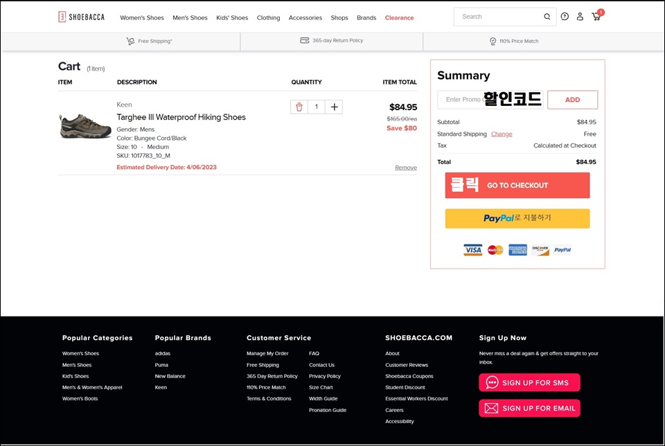The width and height of the screenshot is (665, 446).
Task: Click the 110% Price Match icon
Action: tap(493, 41)
